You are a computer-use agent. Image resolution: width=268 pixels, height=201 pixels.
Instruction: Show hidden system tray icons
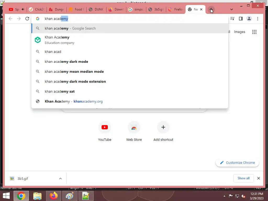tap(224, 196)
